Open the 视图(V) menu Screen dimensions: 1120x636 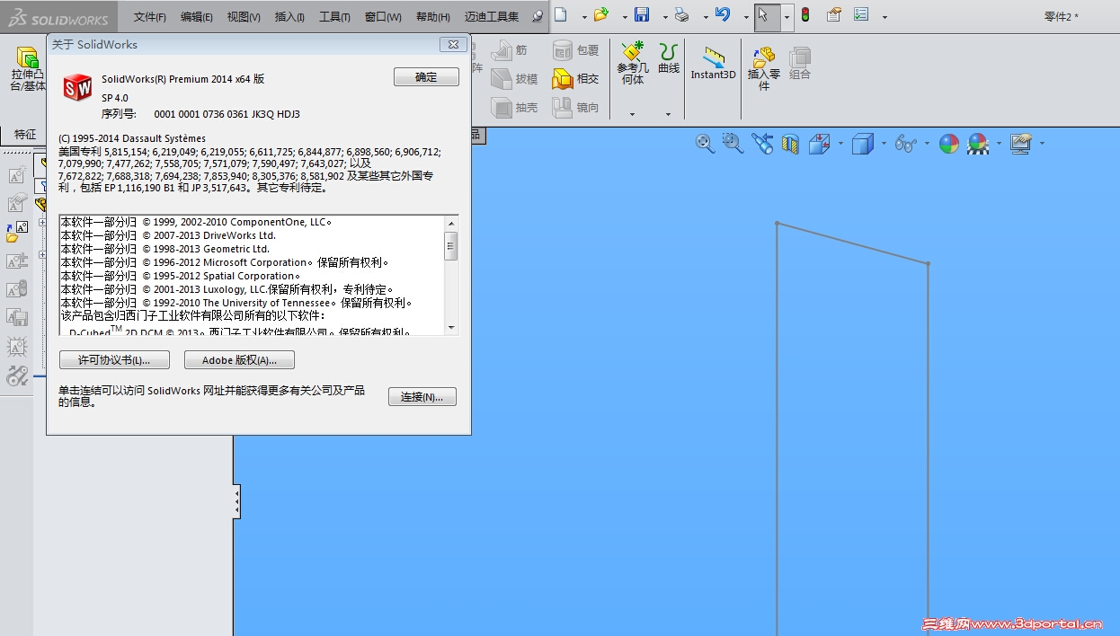point(244,17)
